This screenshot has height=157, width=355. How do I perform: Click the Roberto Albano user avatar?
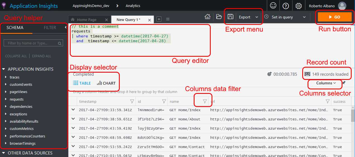tap(342, 6)
